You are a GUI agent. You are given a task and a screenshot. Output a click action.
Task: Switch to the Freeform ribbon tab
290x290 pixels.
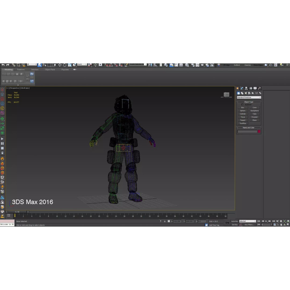[x=21, y=70]
